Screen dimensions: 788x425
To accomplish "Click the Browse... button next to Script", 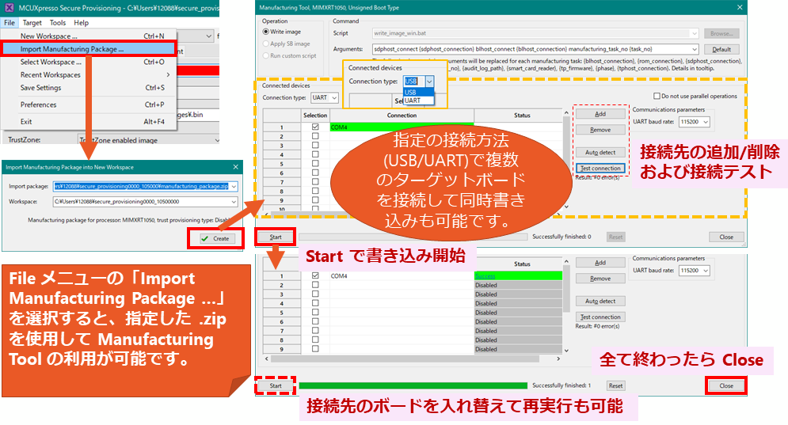I will coord(721,33).
